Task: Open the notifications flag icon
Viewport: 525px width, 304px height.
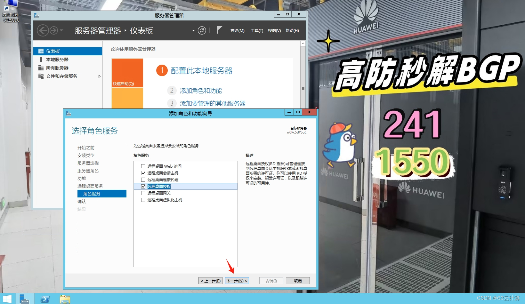Action: click(219, 30)
